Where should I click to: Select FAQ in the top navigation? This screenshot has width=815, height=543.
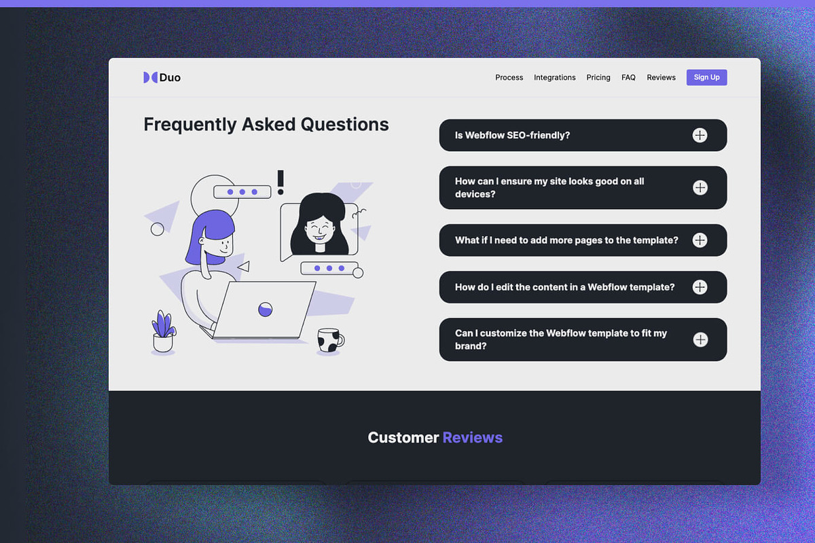[628, 77]
